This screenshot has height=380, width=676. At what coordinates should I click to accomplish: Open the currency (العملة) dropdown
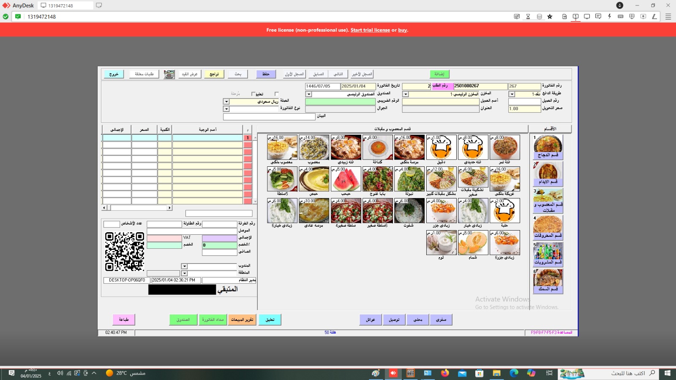coord(226,102)
